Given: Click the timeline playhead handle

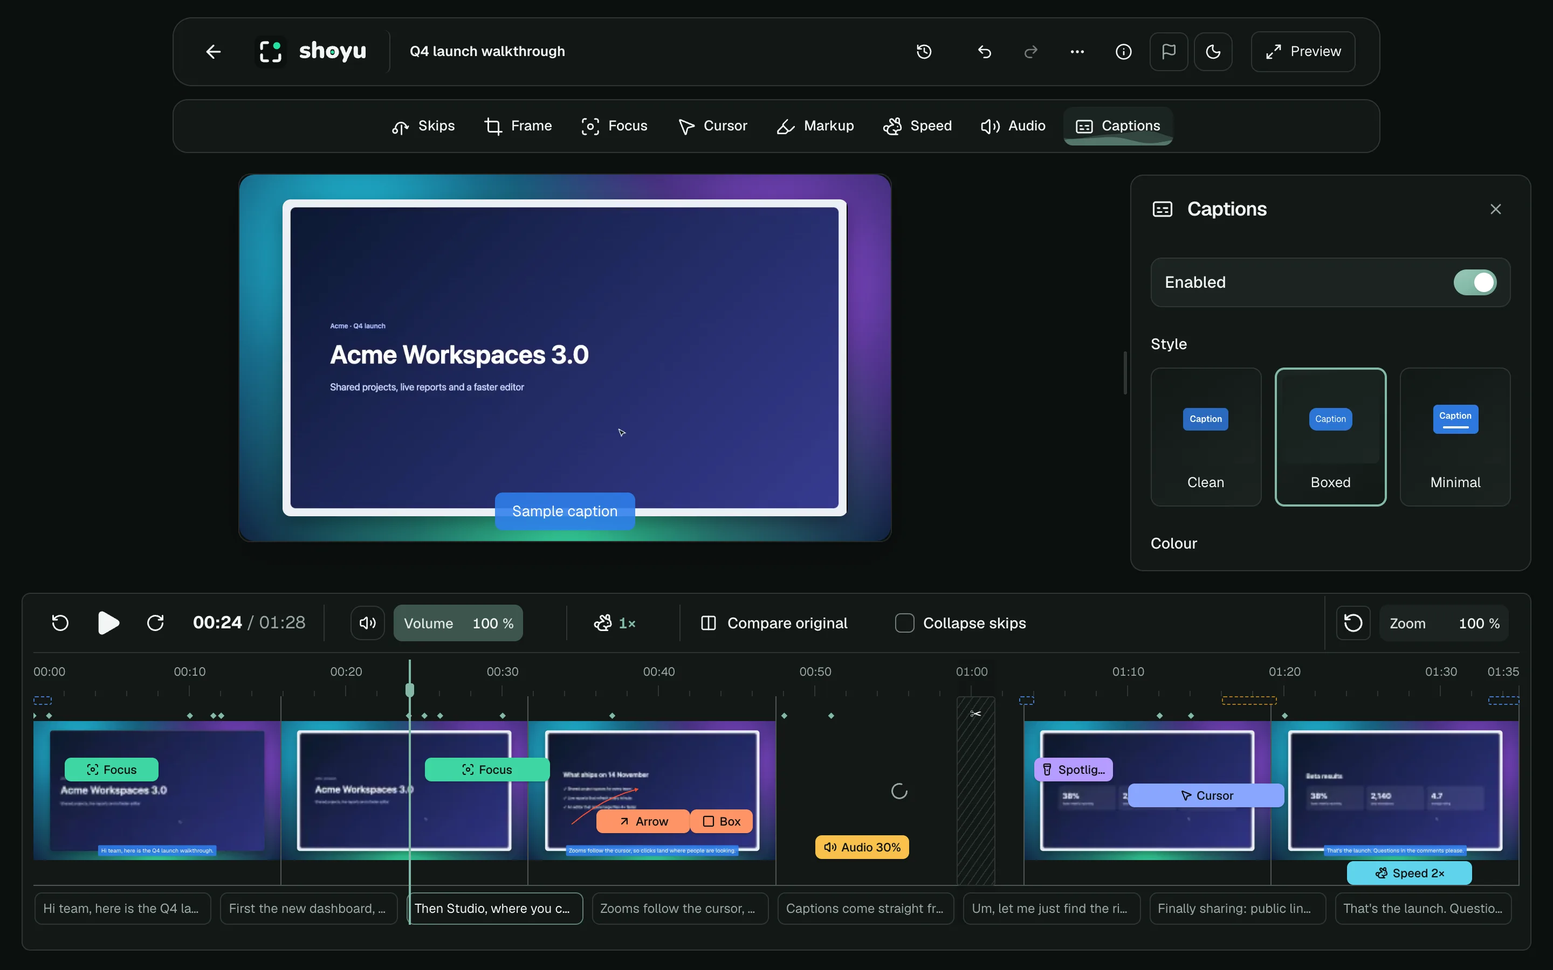Looking at the screenshot, I should (409, 690).
